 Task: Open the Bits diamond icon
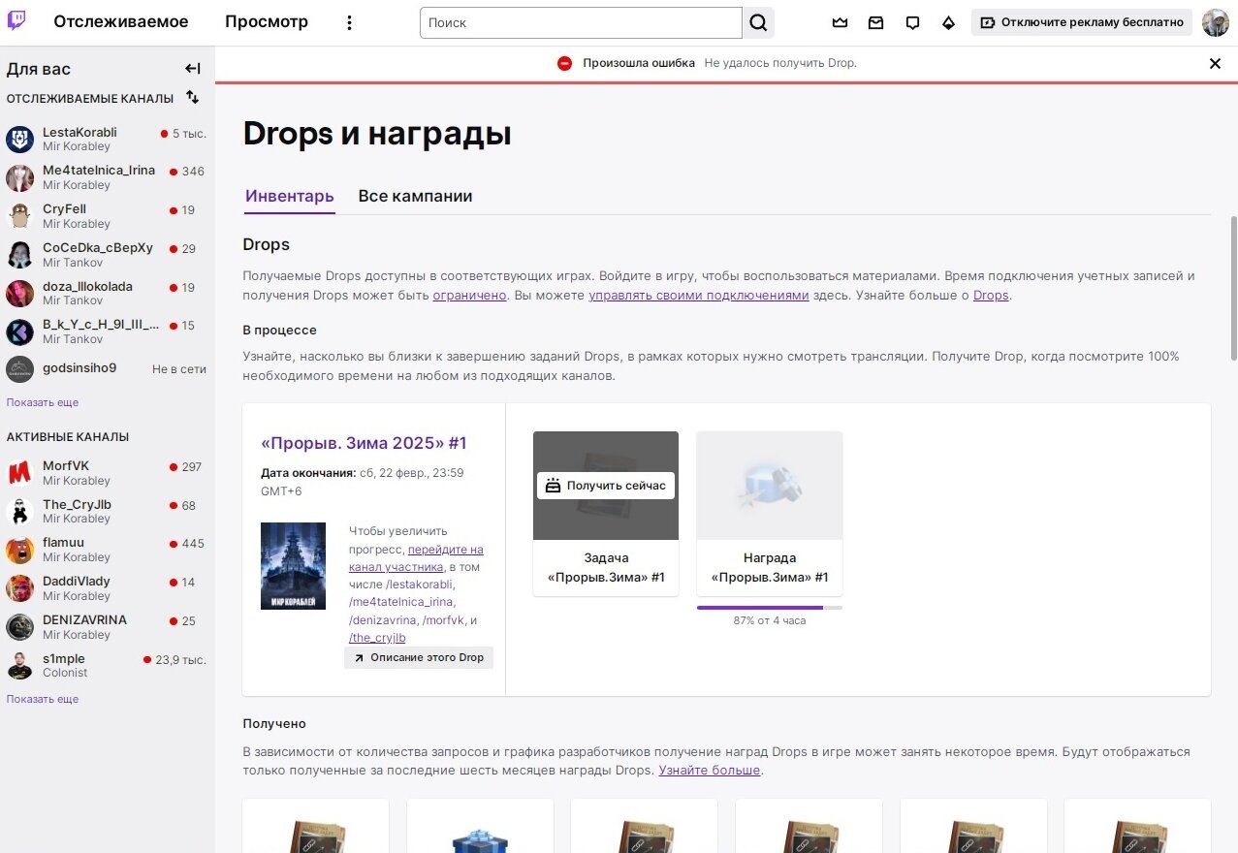tap(948, 22)
